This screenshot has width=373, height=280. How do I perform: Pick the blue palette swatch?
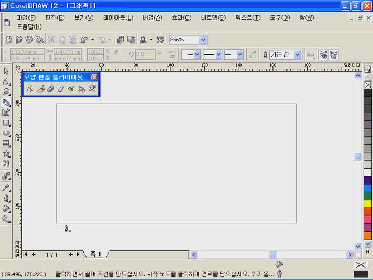[368, 188]
